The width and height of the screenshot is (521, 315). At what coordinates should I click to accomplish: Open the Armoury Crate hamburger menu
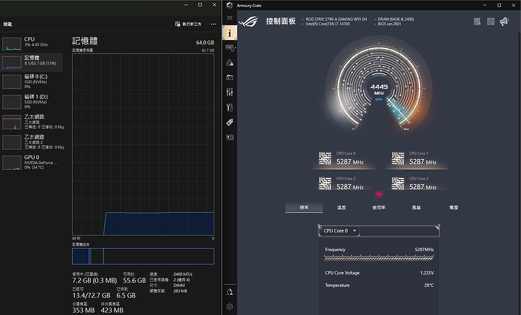tap(230, 17)
